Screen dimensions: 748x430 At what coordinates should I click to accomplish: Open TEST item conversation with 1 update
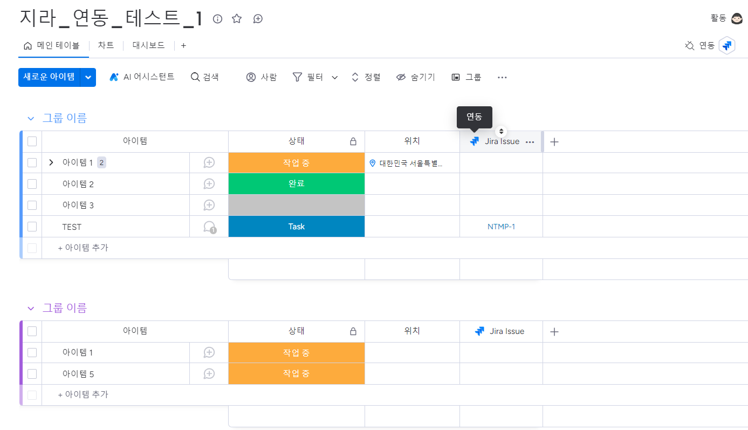[x=209, y=227]
